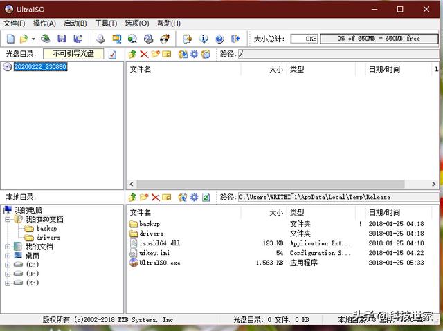The width and height of the screenshot is (443, 331).
Task: Expand the (E:) drive node
Action: (x=8, y=283)
